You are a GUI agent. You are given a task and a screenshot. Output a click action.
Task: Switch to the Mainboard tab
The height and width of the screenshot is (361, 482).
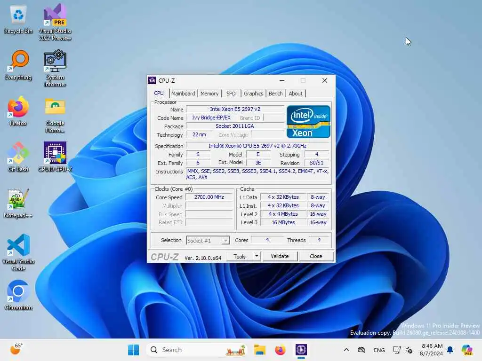pyautogui.click(x=183, y=94)
